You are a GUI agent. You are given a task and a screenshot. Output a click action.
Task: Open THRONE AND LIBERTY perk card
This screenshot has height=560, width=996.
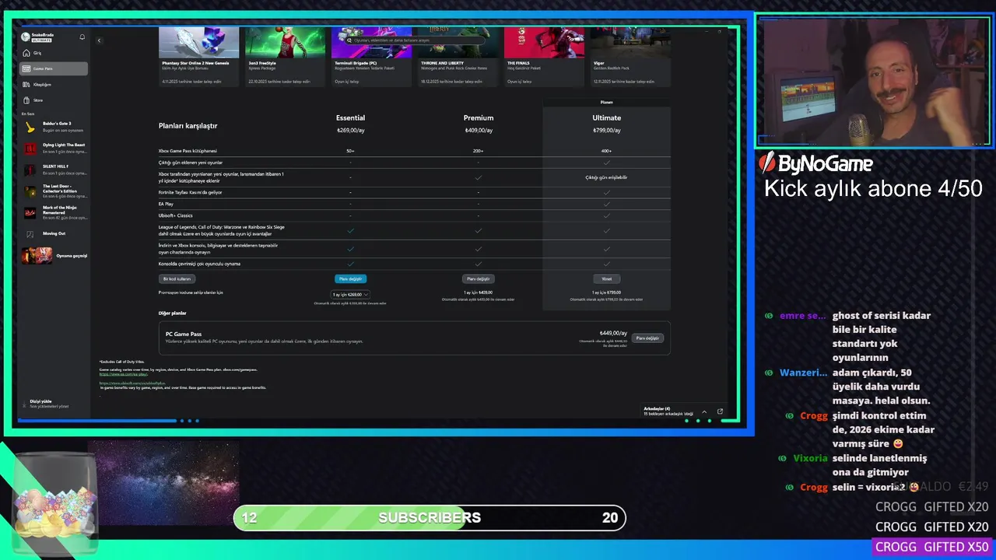458,56
